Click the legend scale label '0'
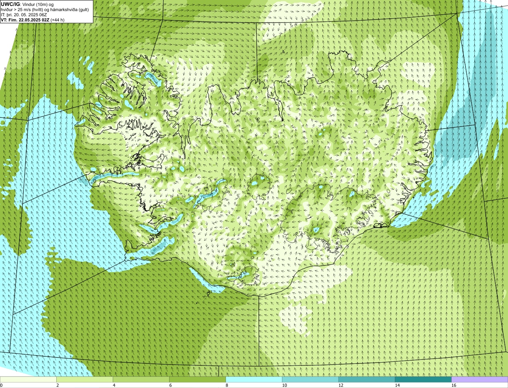 [x=1, y=385]
